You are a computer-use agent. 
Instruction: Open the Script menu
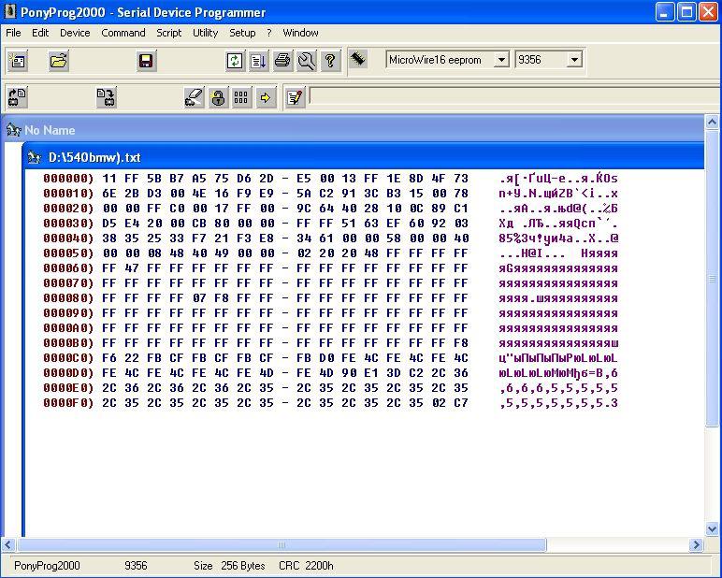pos(169,33)
